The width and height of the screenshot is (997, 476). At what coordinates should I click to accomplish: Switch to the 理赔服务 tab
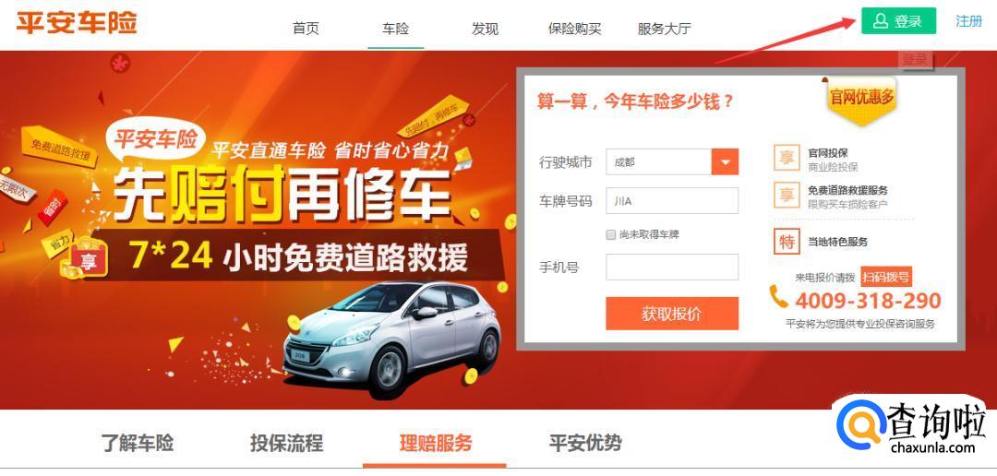(x=436, y=443)
